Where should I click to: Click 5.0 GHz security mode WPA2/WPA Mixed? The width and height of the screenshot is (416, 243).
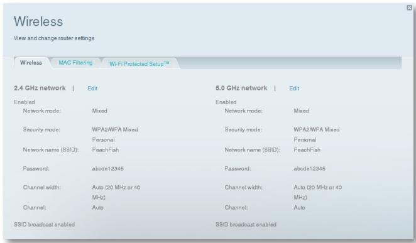click(x=317, y=134)
